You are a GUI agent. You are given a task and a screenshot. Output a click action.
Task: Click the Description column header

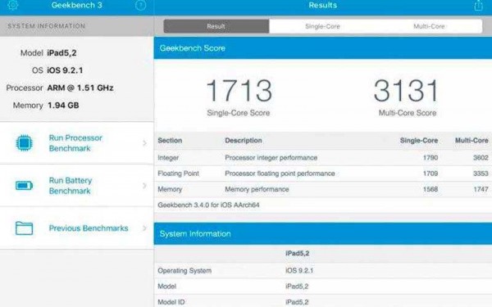pyautogui.click(x=244, y=140)
